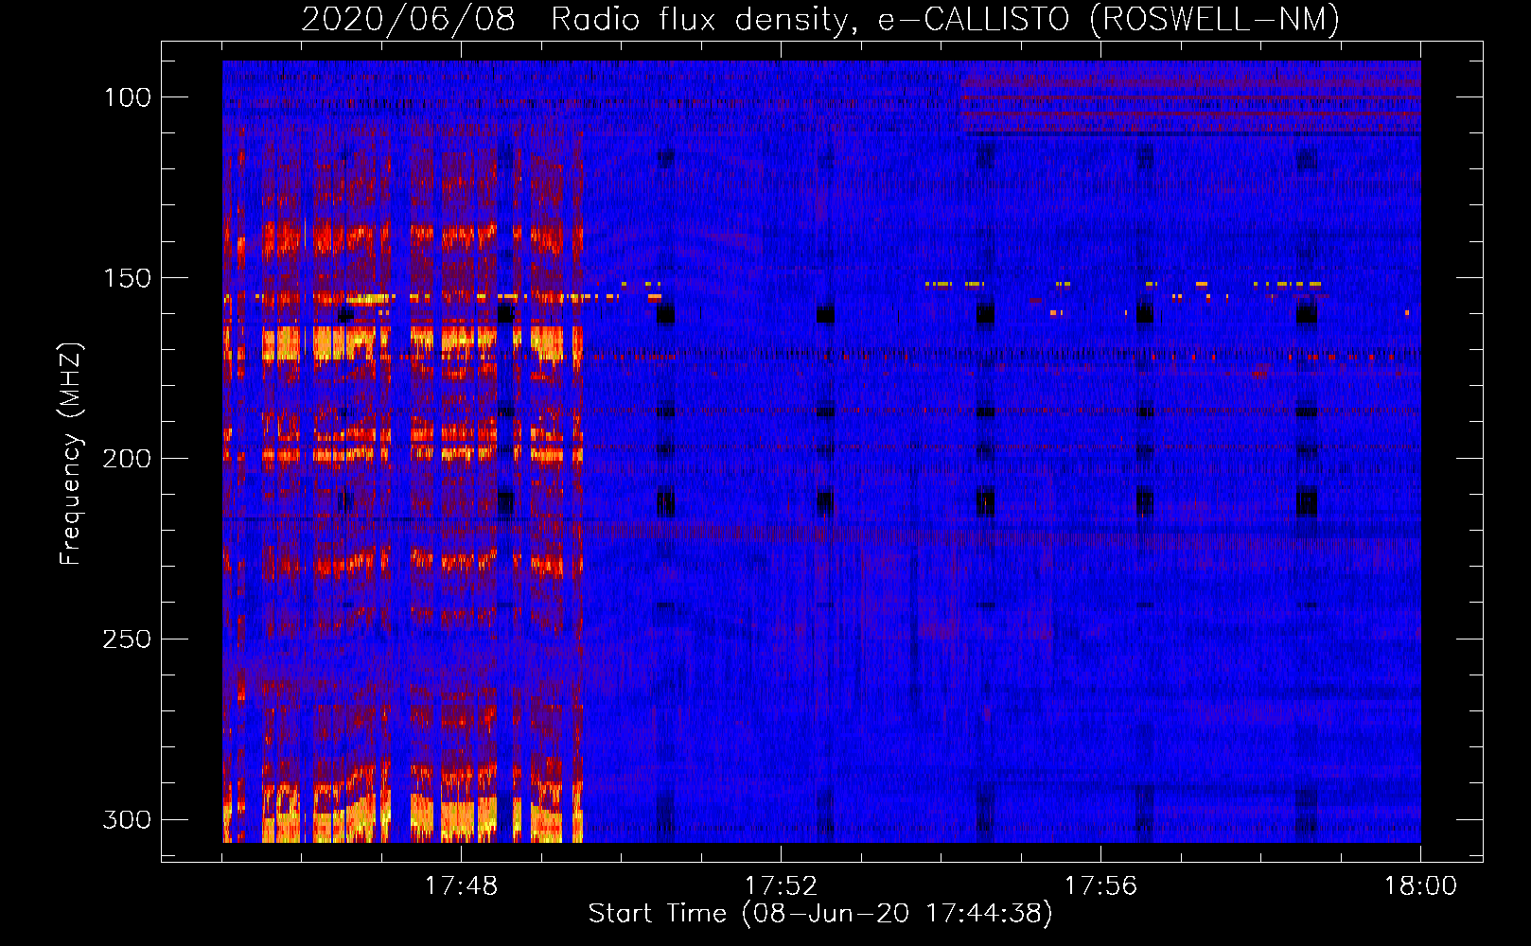Image resolution: width=1531 pixels, height=946 pixels.
Task: Click the 17:56 time tick label
Action: click(1100, 886)
